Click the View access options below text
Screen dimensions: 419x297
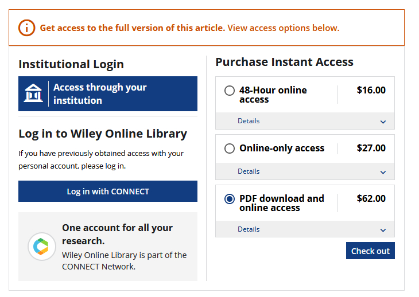pyautogui.click(x=283, y=28)
